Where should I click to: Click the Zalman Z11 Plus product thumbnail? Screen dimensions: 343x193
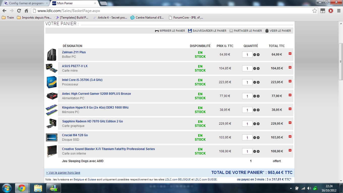point(51,55)
